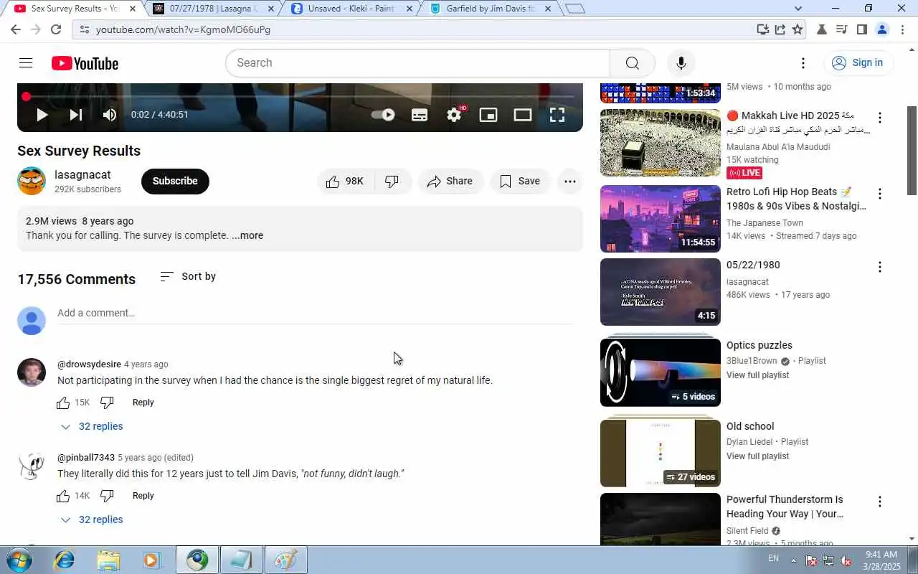
Task: Share the video
Action: 450,182
